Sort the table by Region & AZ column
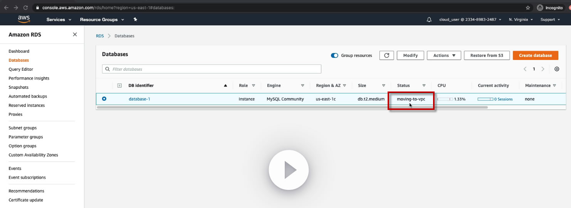Viewport: 571px width, 208px height. click(x=344, y=86)
